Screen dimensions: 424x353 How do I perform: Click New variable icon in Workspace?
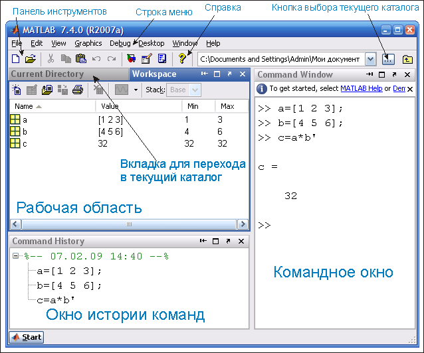pos(17,90)
